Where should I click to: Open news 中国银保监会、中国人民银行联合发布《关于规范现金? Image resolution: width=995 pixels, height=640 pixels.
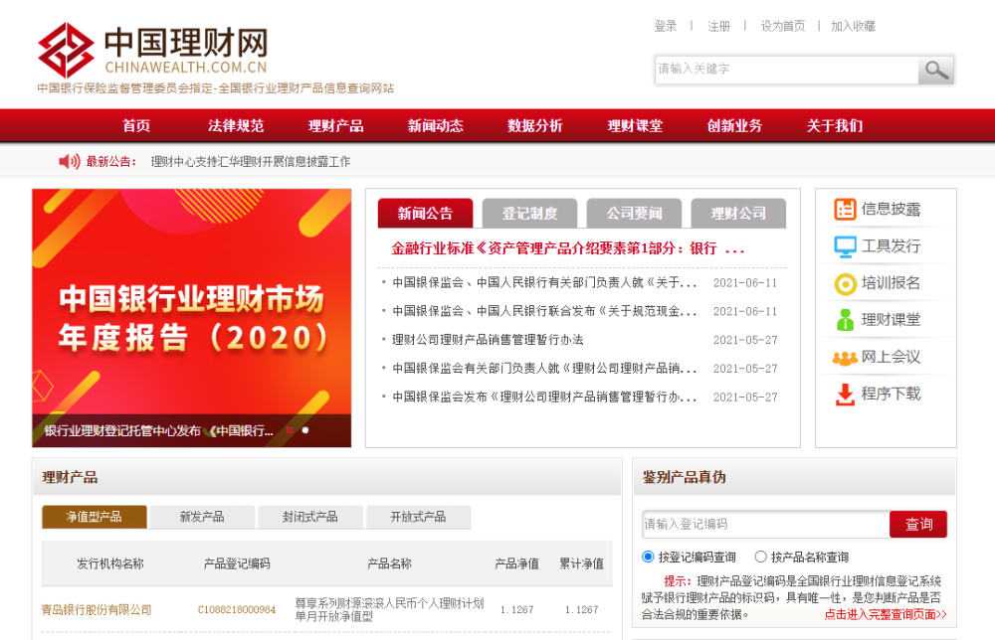pos(544,311)
